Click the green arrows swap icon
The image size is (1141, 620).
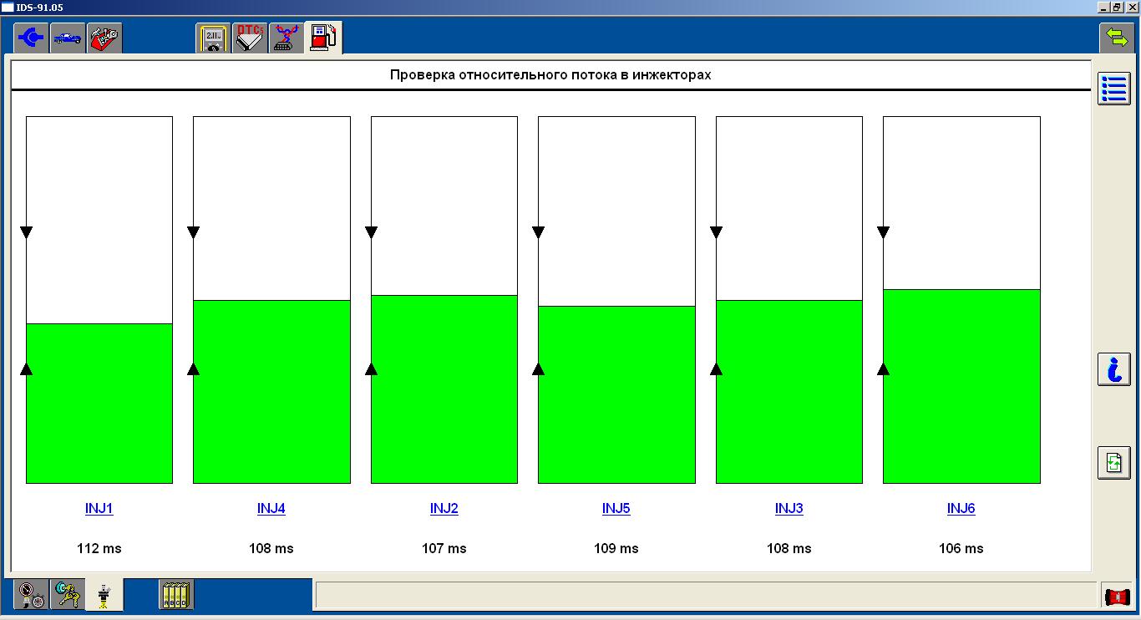tap(1115, 38)
